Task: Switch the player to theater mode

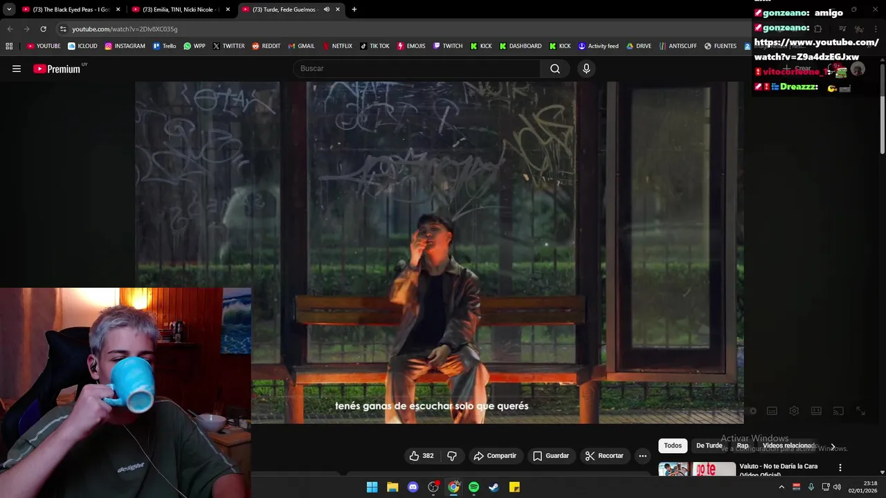Action: pos(816,411)
